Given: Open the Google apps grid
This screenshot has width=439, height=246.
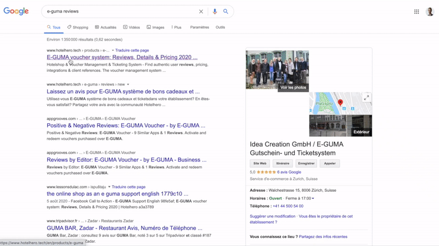Looking at the screenshot, I should pos(417,12).
